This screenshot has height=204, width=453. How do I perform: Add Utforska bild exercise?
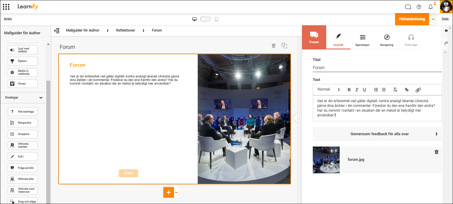pos(23,179)
